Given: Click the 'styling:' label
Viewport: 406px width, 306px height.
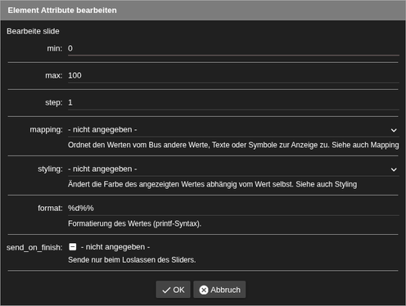Looking at the screenshot, I should [x=50, y=169].
